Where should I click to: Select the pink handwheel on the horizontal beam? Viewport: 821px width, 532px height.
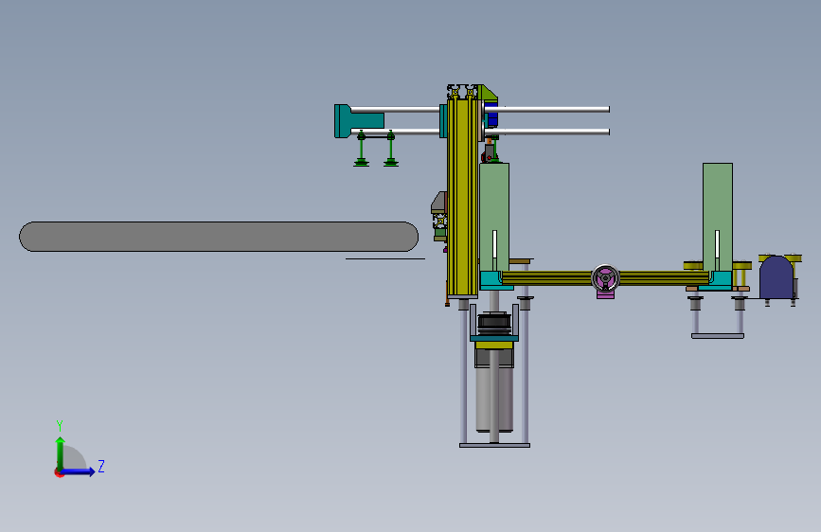tap(605, 278)
